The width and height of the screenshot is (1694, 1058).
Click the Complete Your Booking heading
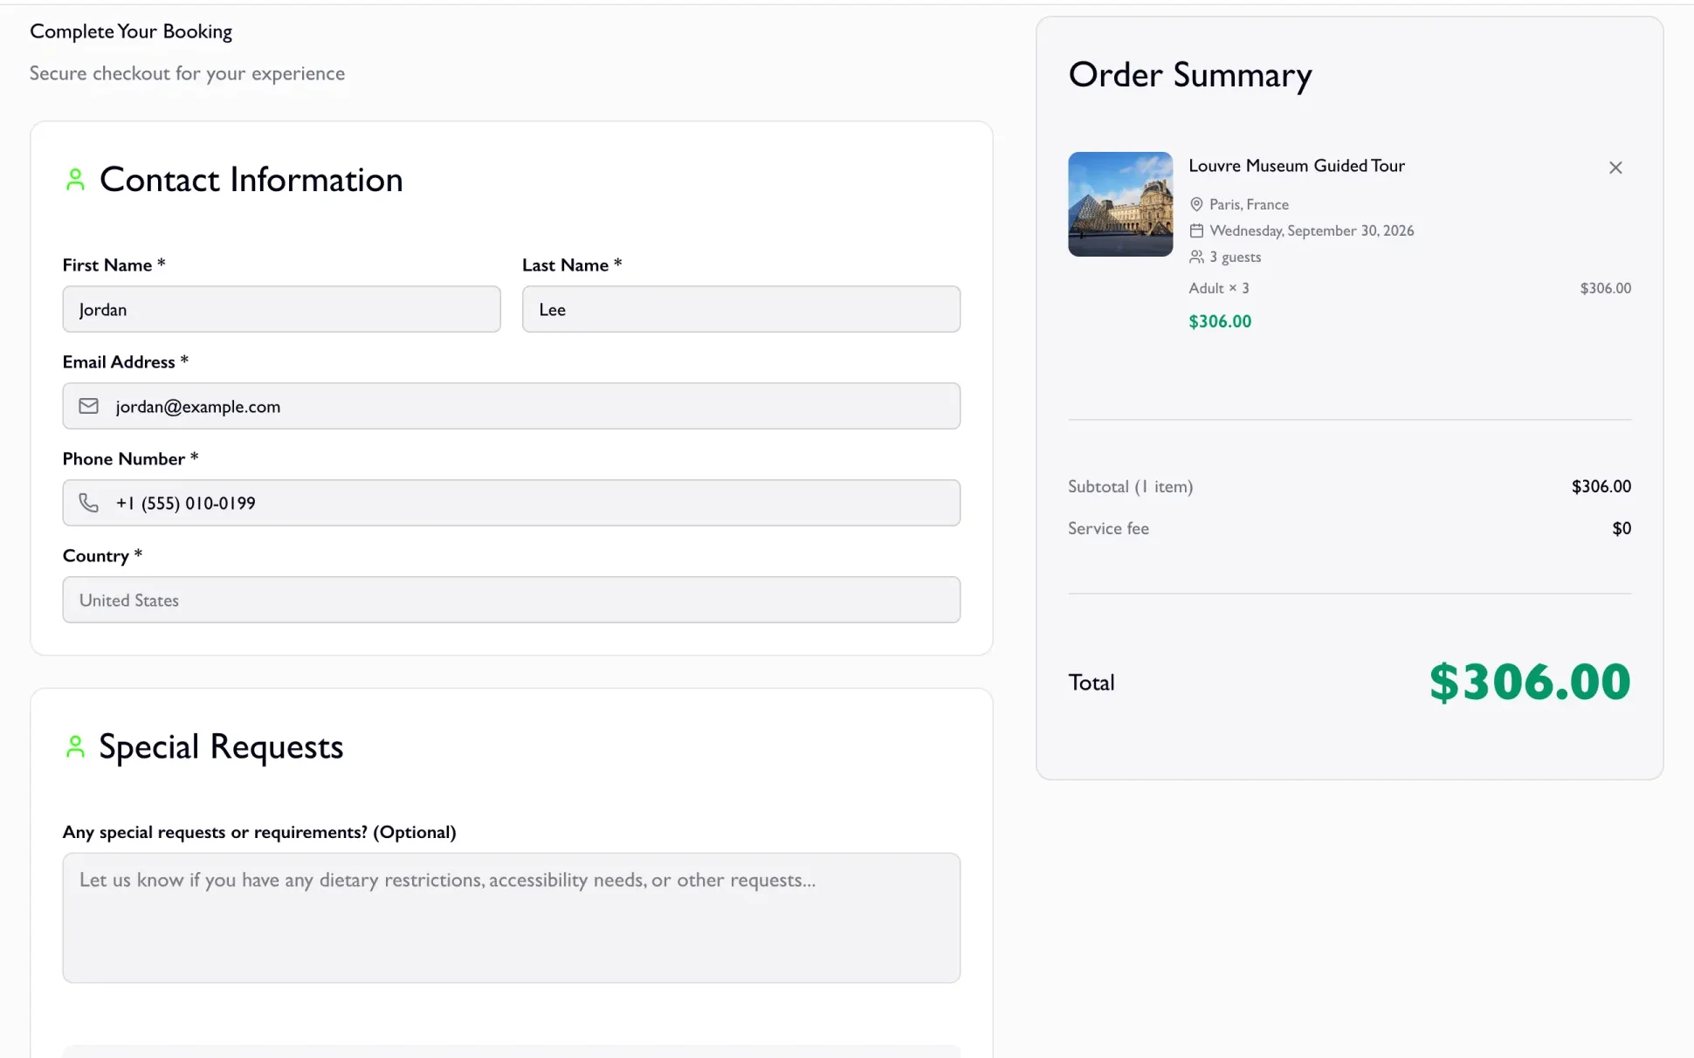point(131,31)
